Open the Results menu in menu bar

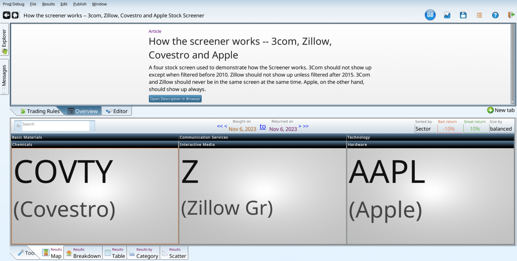point(48,4)
